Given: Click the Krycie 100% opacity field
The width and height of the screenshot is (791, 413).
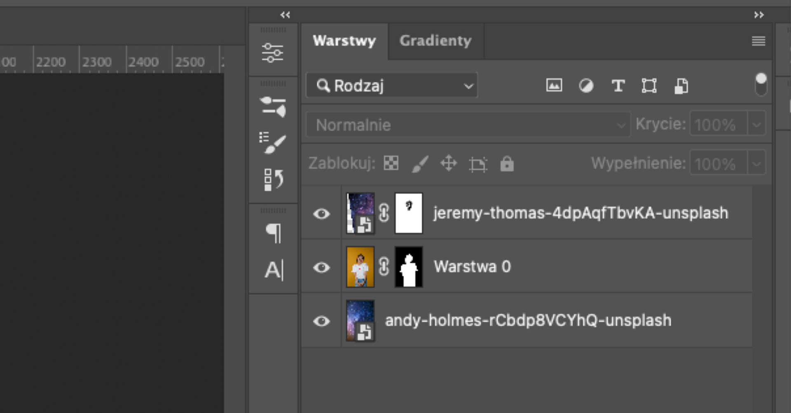Looking at the screenshot, I should pyautogui.click(x=718, y=124).
